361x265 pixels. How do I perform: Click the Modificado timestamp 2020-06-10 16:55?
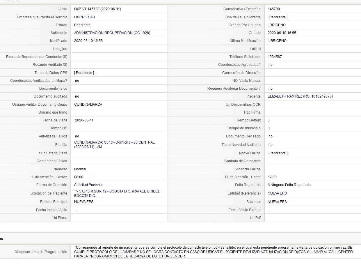coord(88,41)
